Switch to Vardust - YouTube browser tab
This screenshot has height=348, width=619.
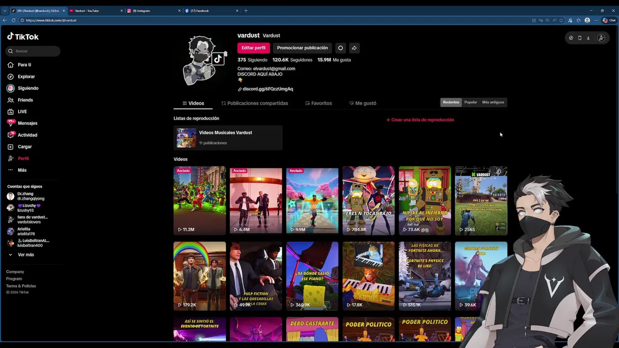(95, 11)
